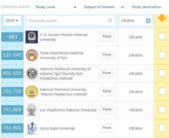Click Sumy State University logo
Screen dimensions: 169x138
(32, 128)
